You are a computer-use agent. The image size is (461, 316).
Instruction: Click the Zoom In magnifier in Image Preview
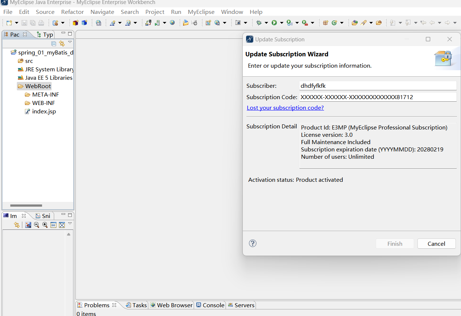point(45,225)
